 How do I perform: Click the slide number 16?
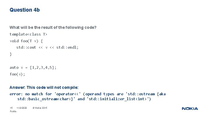pyautogui.click(x=11, y=108)
